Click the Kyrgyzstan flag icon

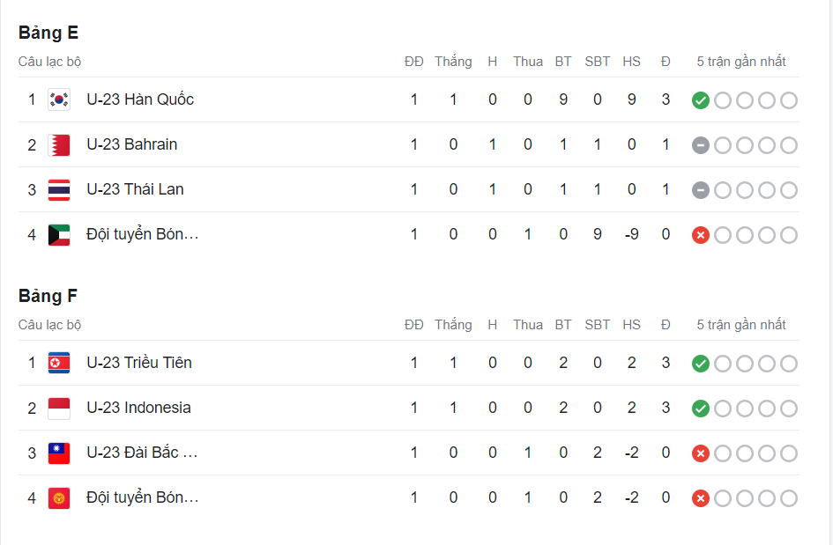coord(59,497)
